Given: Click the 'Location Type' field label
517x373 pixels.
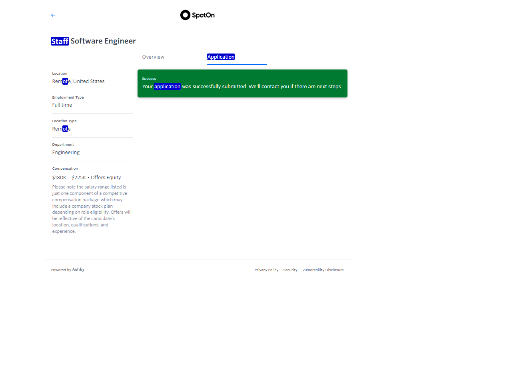Looking at the screenshot, I should (64, 121).
